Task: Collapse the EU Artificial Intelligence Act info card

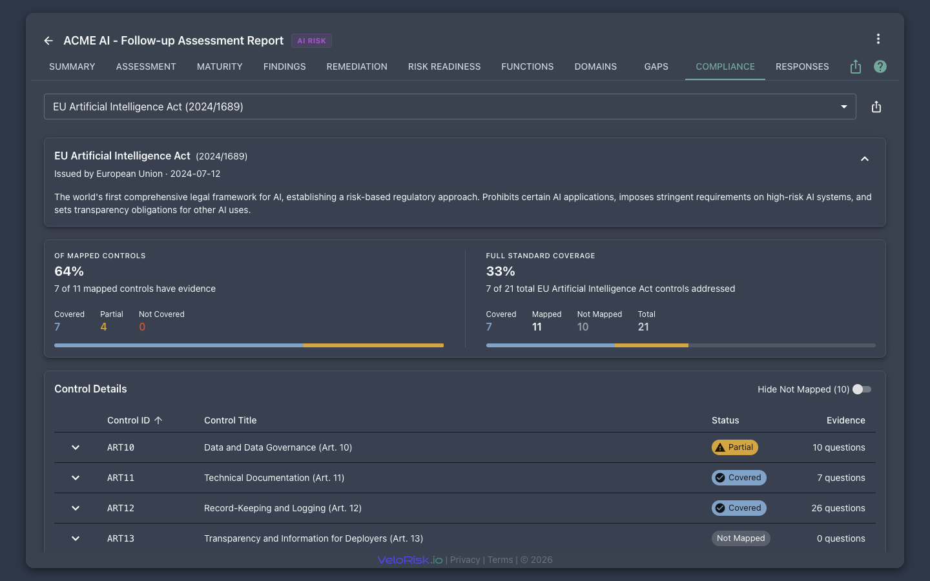Action: (x=865, y=159)
